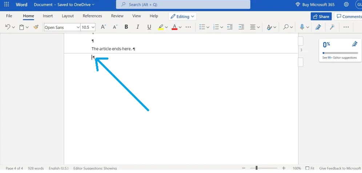362x173 pixels.
Task: Expand the Paste options arrow
Action: tap(27, 27)
